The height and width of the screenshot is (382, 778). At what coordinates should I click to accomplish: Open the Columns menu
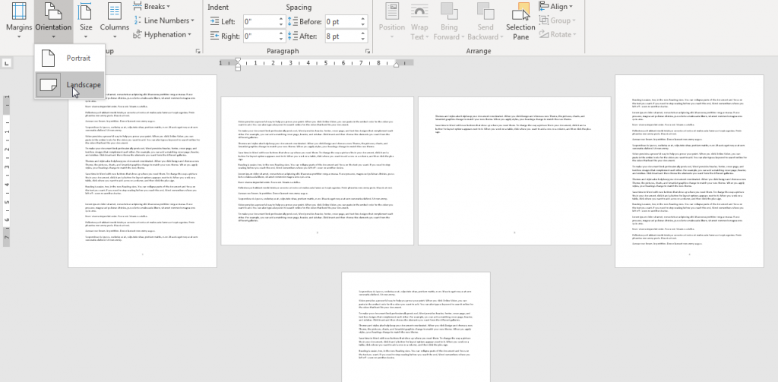click(x=115, y=19)
